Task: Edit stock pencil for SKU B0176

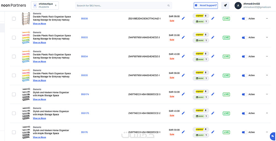Action: click(213, 132)
